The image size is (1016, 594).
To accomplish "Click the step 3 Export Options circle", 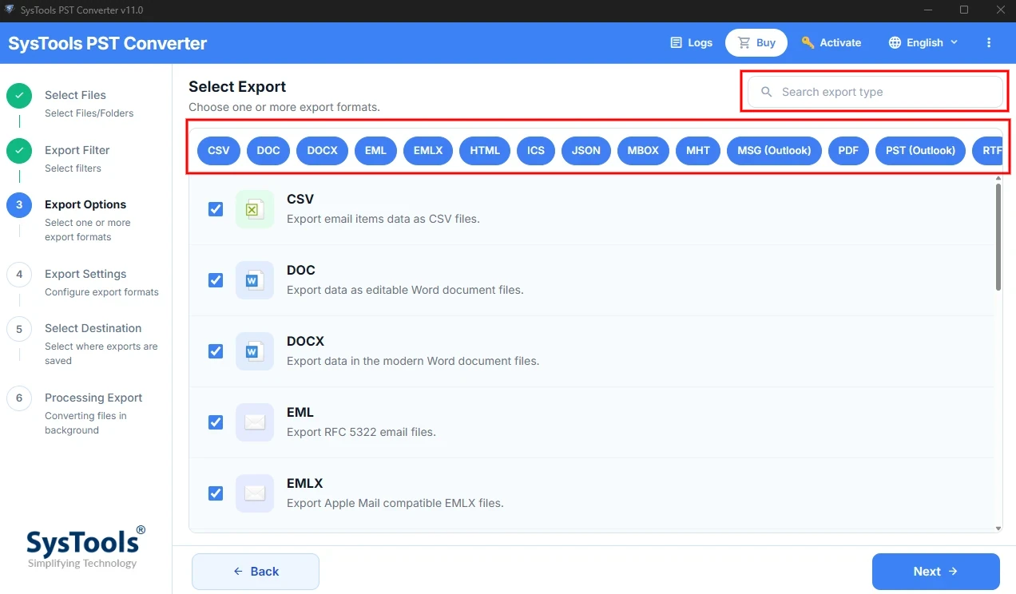I will pyautogui.click(x=19, y=205).
